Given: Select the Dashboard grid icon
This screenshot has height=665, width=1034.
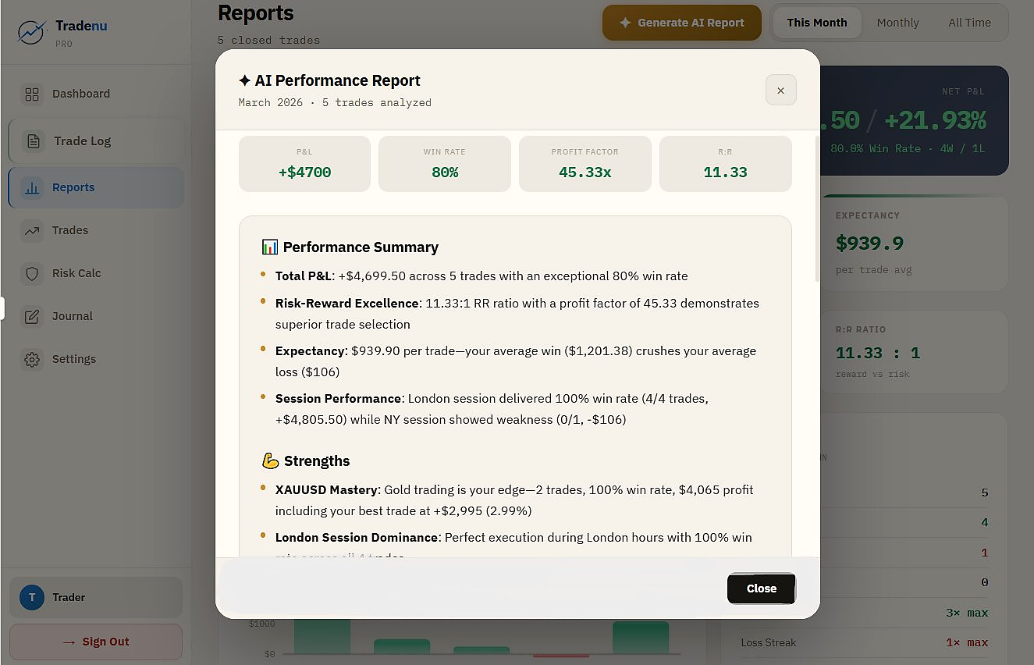Looking at the screenshot, I should 32,93.
